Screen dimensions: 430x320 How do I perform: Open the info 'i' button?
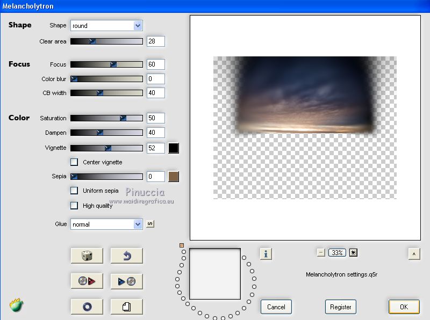(x=266, y=254)
